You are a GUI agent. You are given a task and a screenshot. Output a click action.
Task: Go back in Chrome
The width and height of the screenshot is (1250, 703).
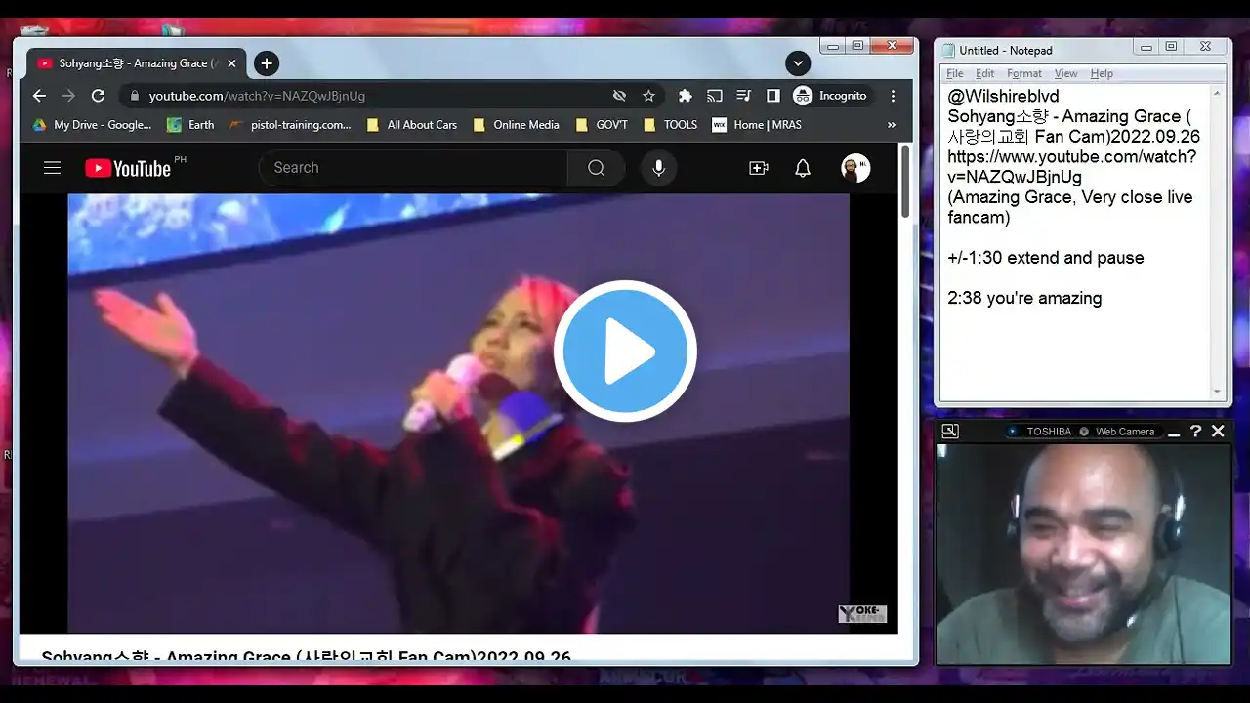(39, 96)
